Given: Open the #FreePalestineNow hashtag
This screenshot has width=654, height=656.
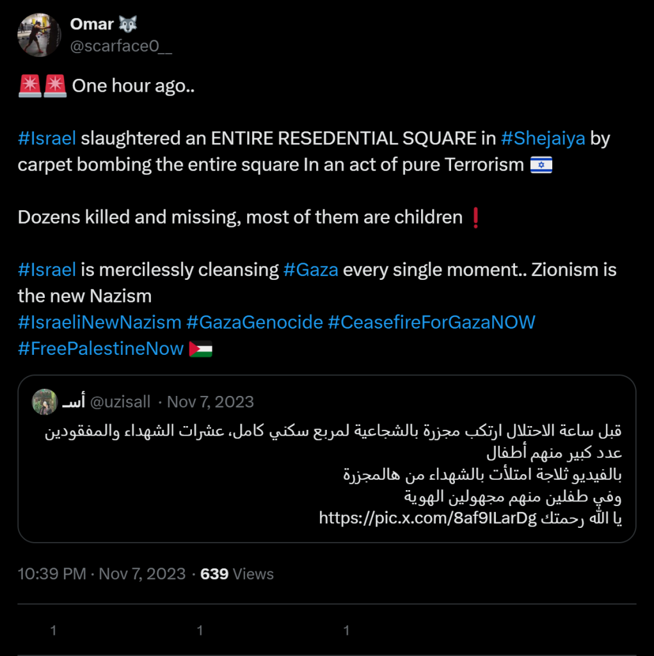Looking at the screenshot, I should [101, 348].
